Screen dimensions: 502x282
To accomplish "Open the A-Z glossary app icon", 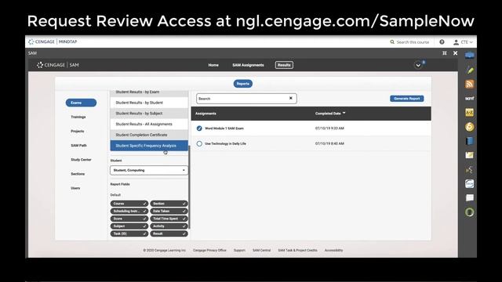I will coord(470,112).
